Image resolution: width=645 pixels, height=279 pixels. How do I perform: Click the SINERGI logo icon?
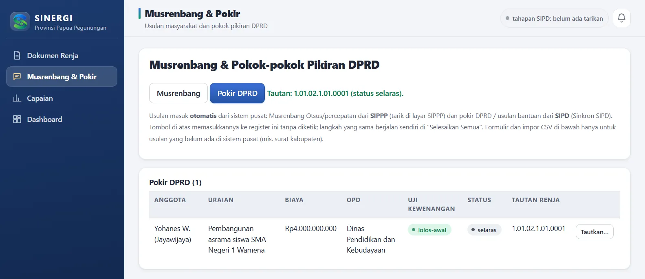tap(20, 21)
